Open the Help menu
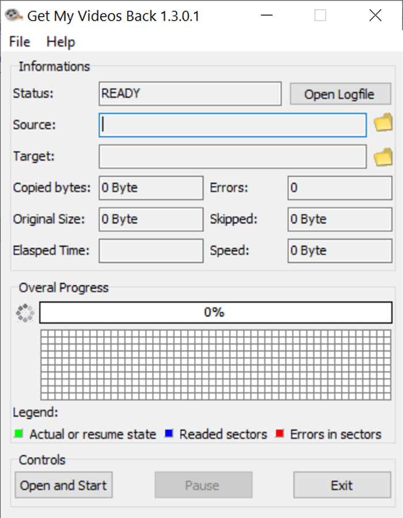The height and width of the screenshot is (518, 403). (60, 42)
